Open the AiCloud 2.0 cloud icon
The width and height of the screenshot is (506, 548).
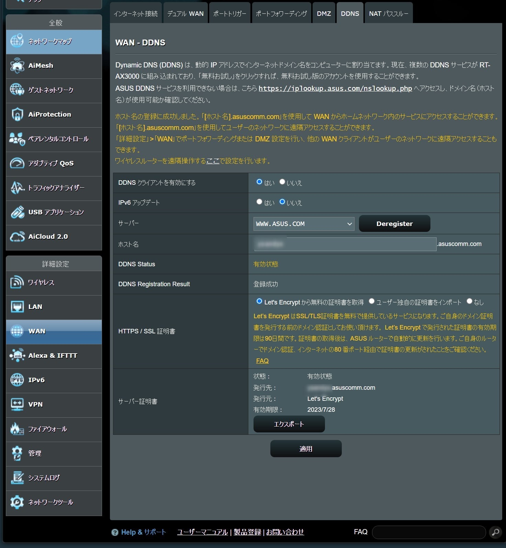17,237
